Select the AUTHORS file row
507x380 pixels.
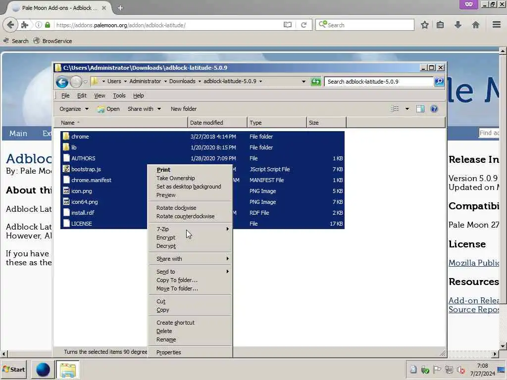click(x=203, y=158)
